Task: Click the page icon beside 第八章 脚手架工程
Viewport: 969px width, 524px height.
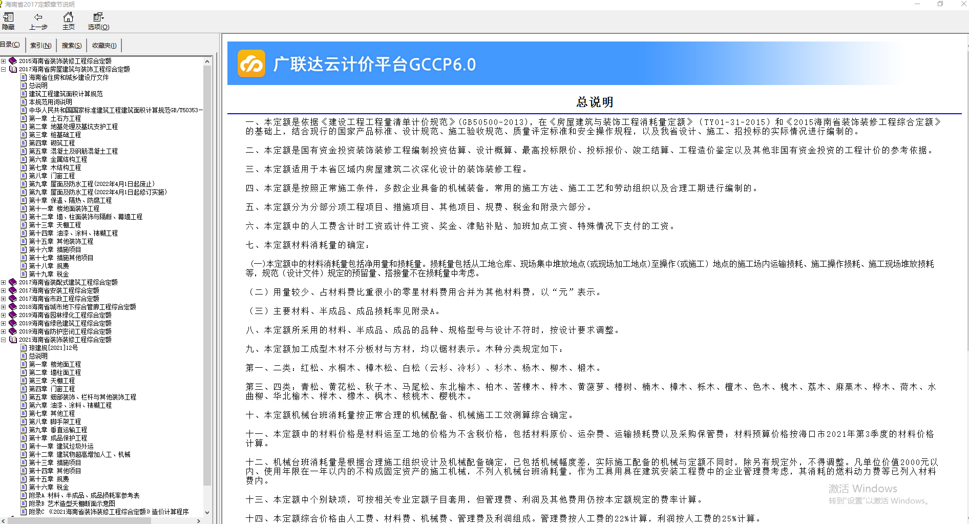Action: coord(24,422)
